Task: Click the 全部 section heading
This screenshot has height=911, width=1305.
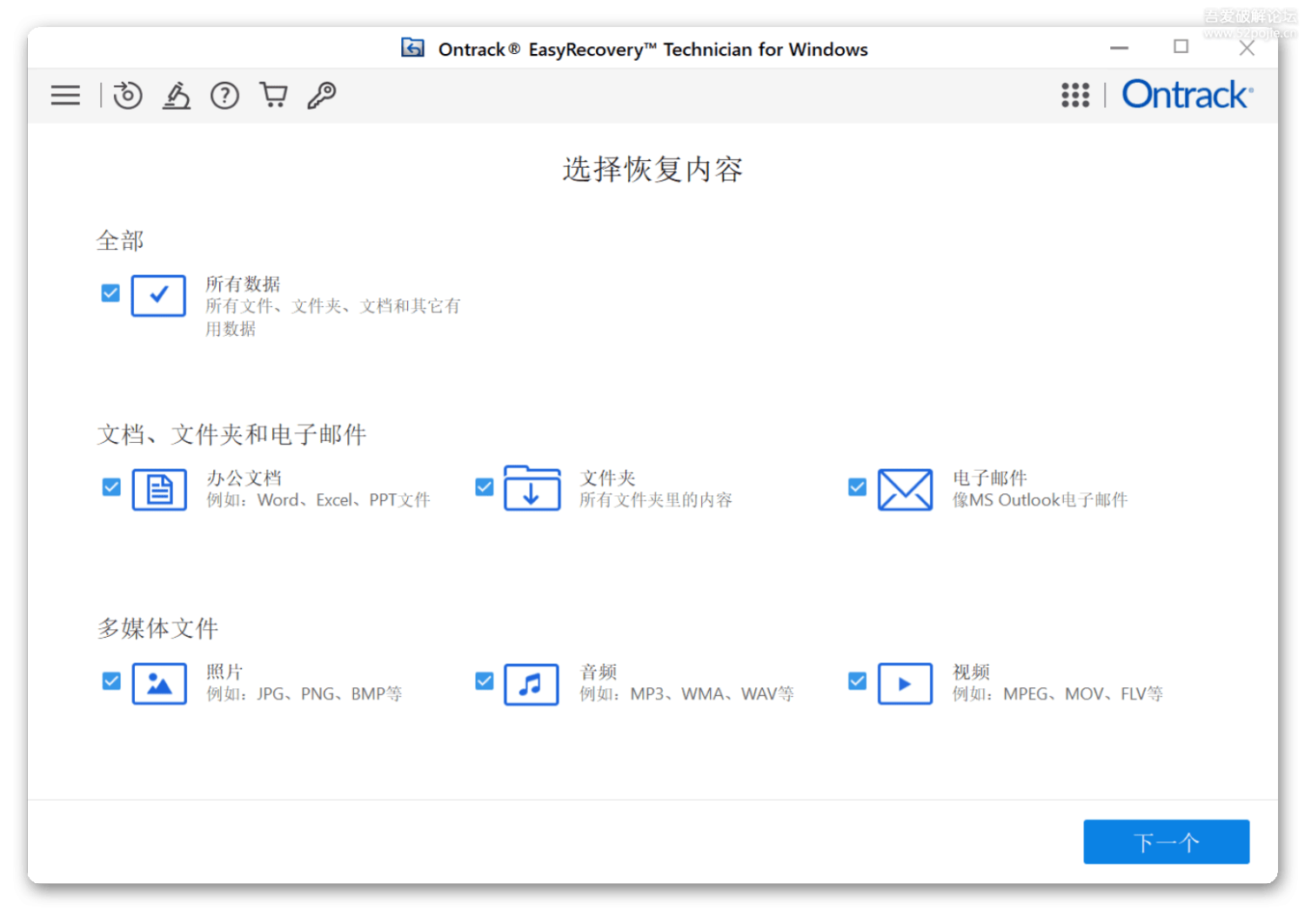Action: (x=120, y=240)
